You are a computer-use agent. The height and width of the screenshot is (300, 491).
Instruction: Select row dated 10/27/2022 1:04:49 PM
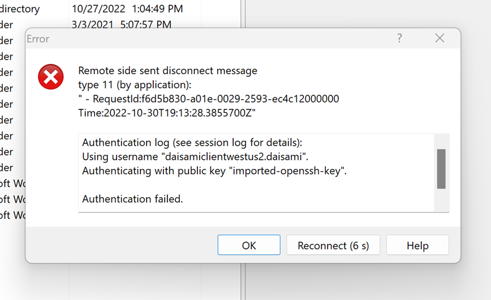[127, 9]
